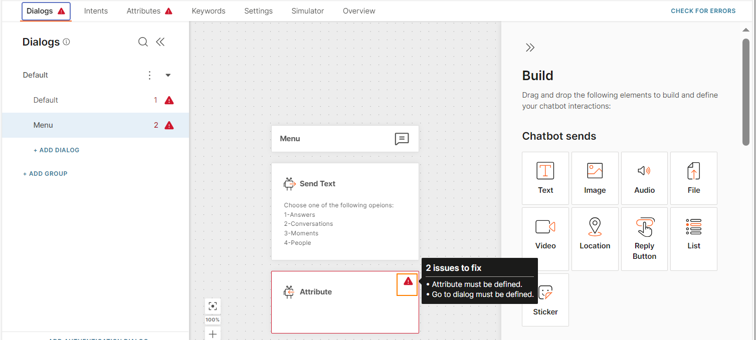Click the + ADD DIALOG link
756x340 pixels.
pos(56,150)
